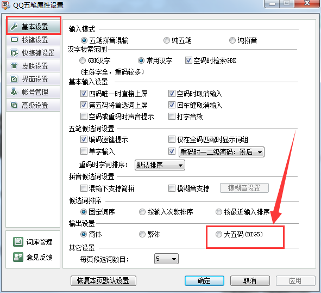This screenshot has height=293, width=321.
Task: Click 恢复本页默认设置 button
Action: point(103,280)
